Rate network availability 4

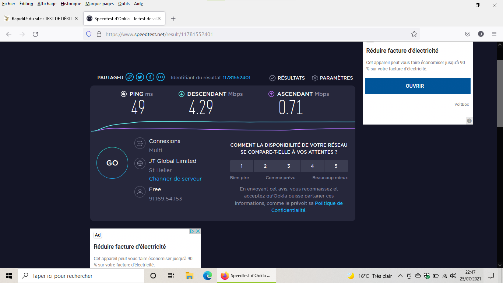tap(312, 166)
